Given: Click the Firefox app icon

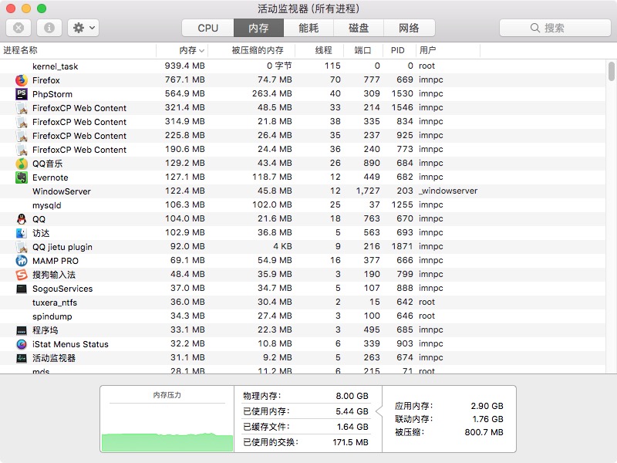Looking at the screenshot, I should coord(22,80).
